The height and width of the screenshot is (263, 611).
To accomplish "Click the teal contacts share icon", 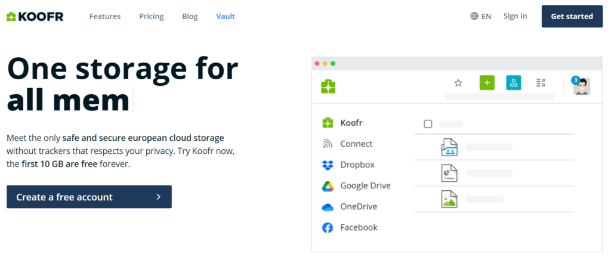I will click(x=513, y=83).
